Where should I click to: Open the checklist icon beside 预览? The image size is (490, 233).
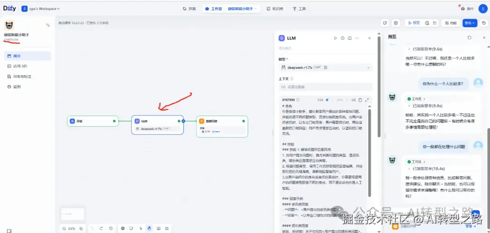tap(435, 23)
